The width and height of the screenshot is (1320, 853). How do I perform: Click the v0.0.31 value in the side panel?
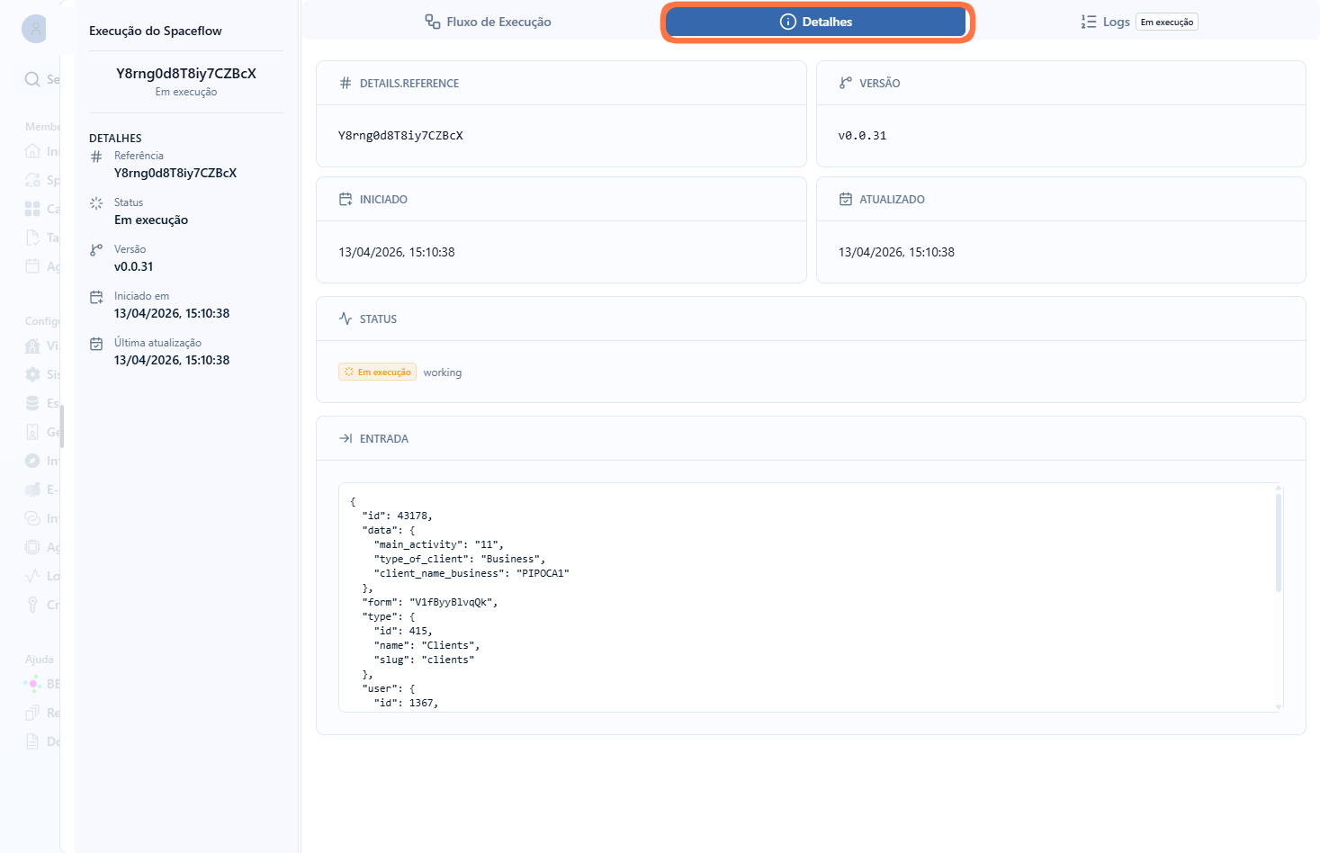[x=134, y=266]
